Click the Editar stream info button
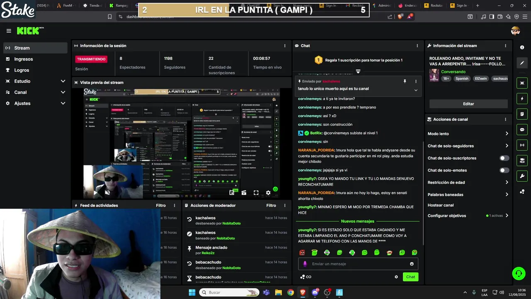Image resolution: width=531 pixels, height=299 pixels. tap(468, 104)
